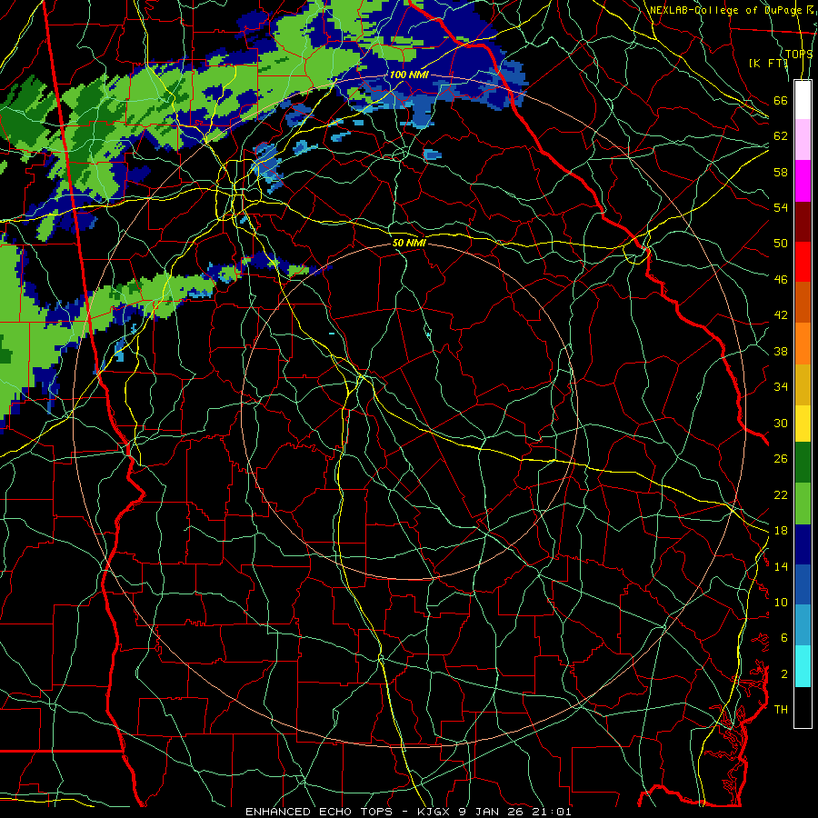Click the legend value 38

pos(781,351)
